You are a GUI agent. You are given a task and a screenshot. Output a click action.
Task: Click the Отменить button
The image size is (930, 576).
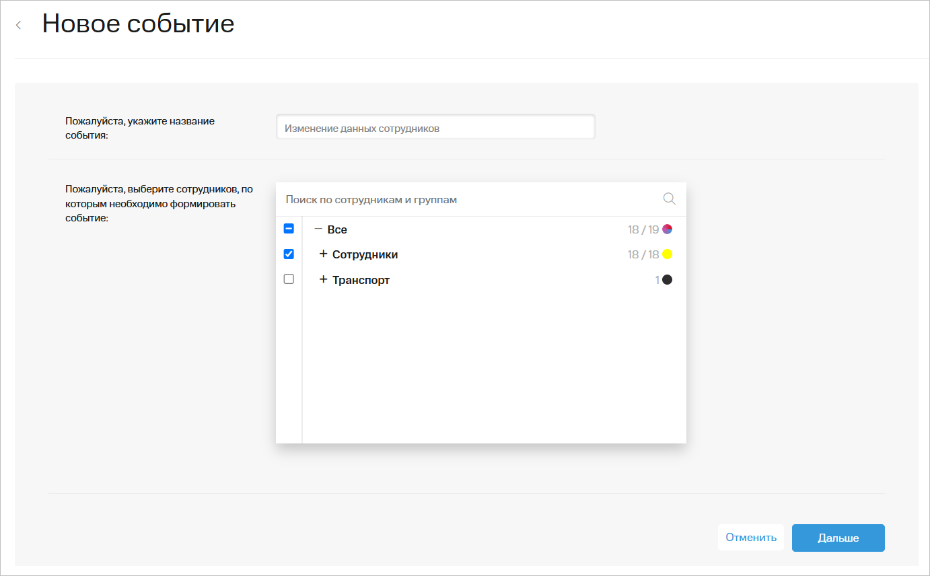coord(751,537)
